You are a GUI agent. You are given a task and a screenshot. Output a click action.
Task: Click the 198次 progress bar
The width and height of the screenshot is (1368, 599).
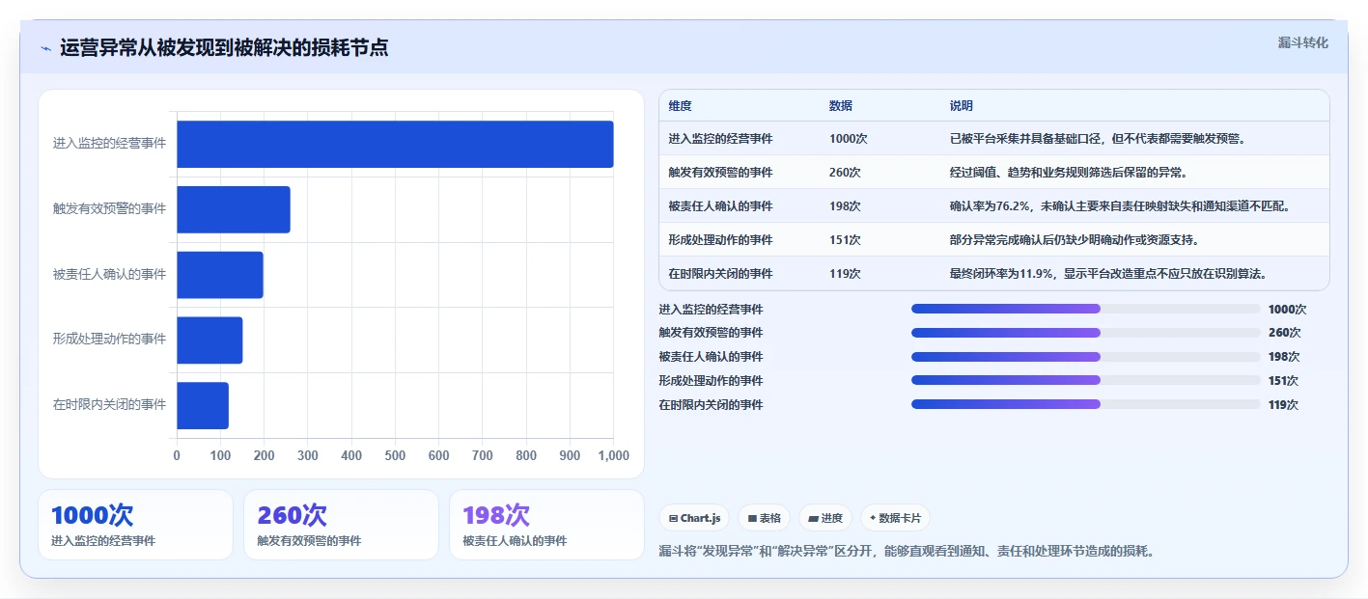point(1086,357)
